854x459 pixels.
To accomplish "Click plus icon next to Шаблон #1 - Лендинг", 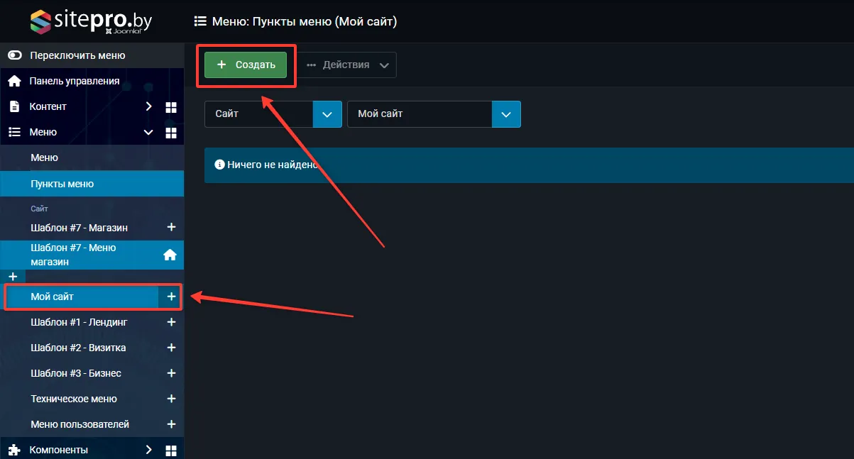I will pyautogui.click(x=170, y=322).
